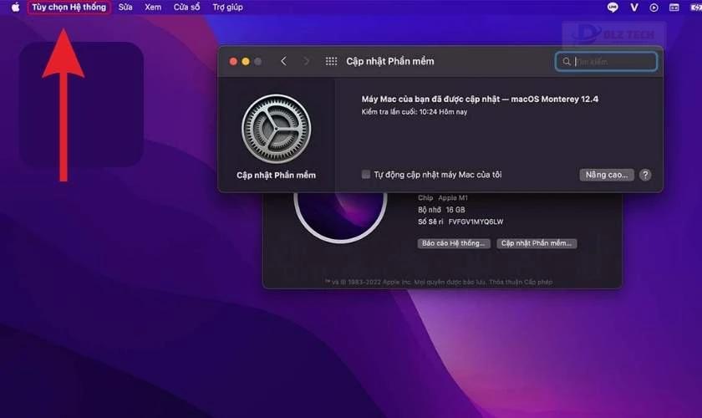Click the magnifier icon in search field
This screenshot has height=418, width=702.
click(567, 61)
